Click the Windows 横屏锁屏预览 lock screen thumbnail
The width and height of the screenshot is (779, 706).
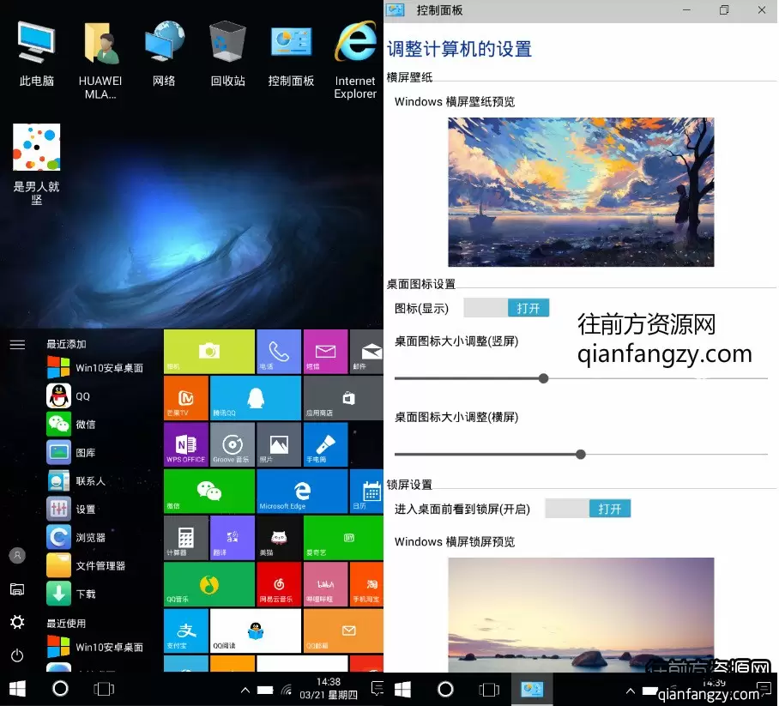[x=581, y=615]
